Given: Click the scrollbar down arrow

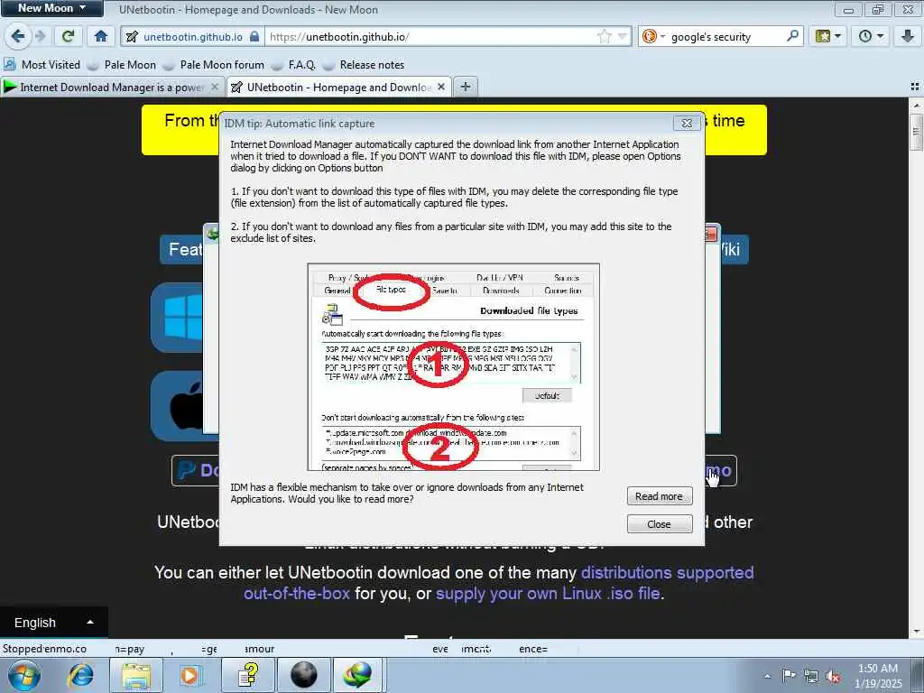Looking at the screenshot, I should point(916,632).
